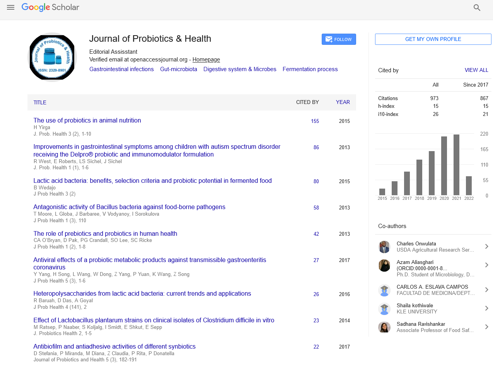Open the Homepage link
This screenshot has height=366, width=493.
coord(206,60)
